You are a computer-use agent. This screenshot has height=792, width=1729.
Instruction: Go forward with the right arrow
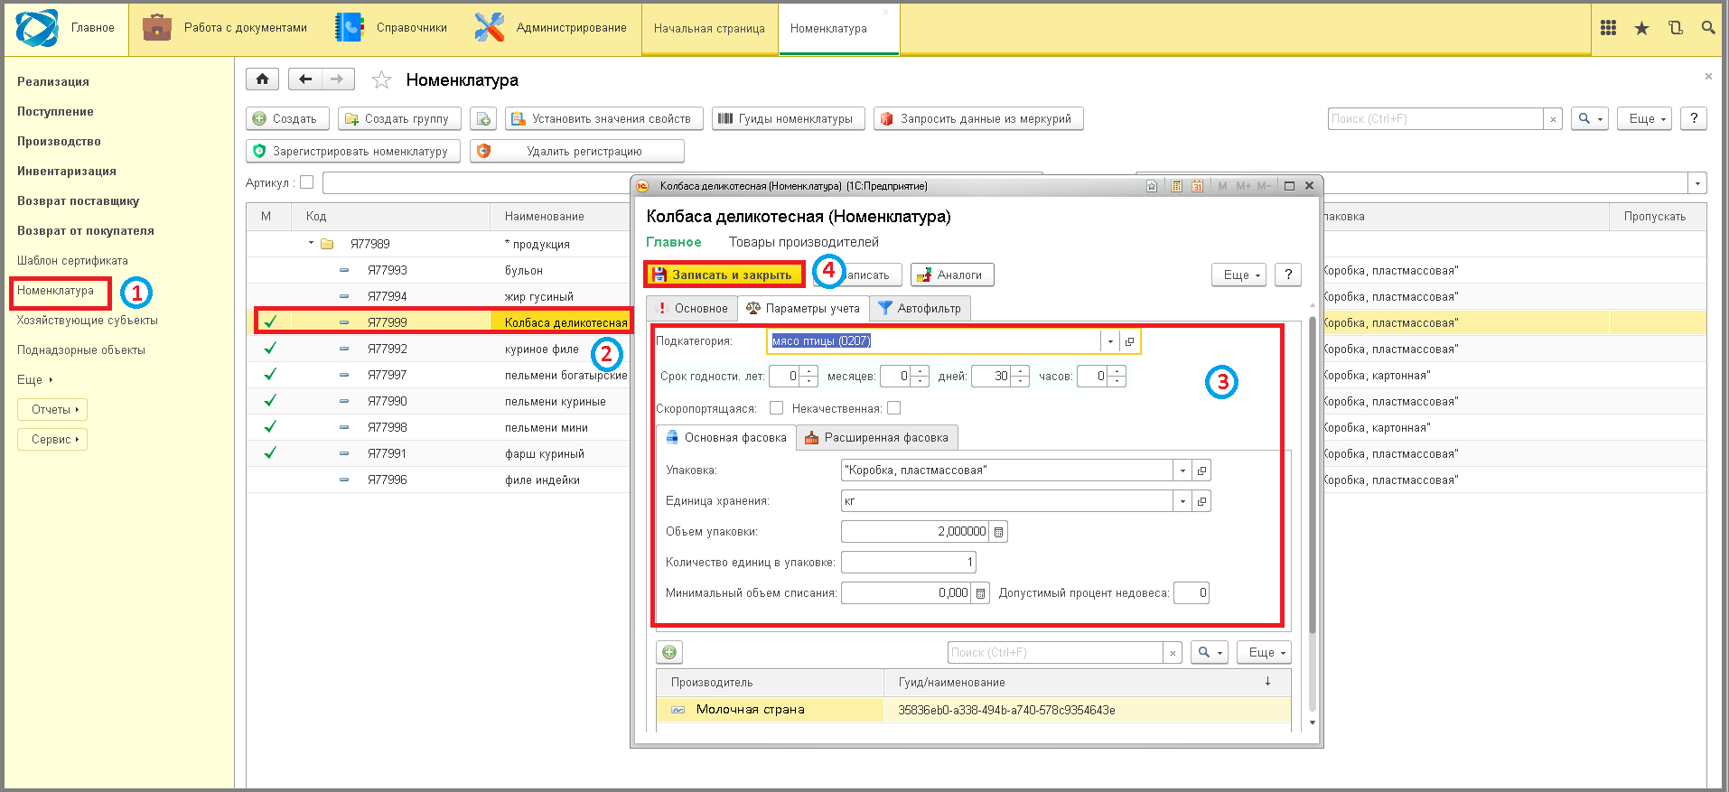point(337,79)
